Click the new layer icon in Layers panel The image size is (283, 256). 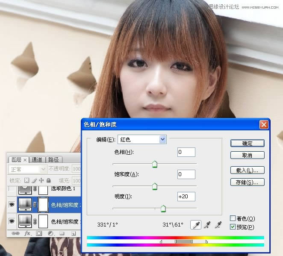(74, 234)
